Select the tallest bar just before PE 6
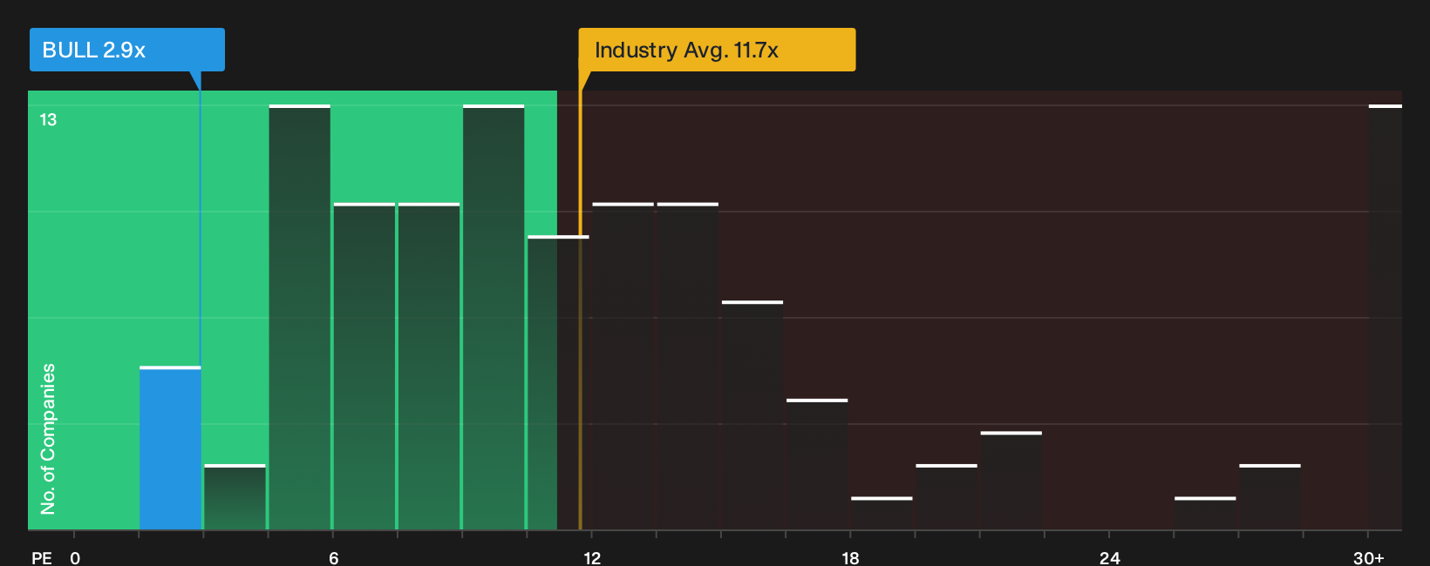The image size is (1430, 566). (300, 318)
